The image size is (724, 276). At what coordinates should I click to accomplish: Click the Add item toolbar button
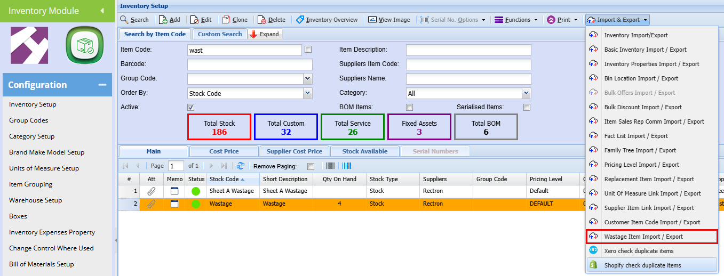pyautogui.click(x=170, y=20)
